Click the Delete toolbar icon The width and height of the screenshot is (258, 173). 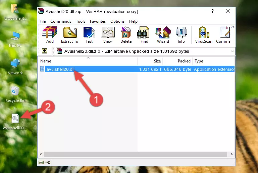point(126,35)
